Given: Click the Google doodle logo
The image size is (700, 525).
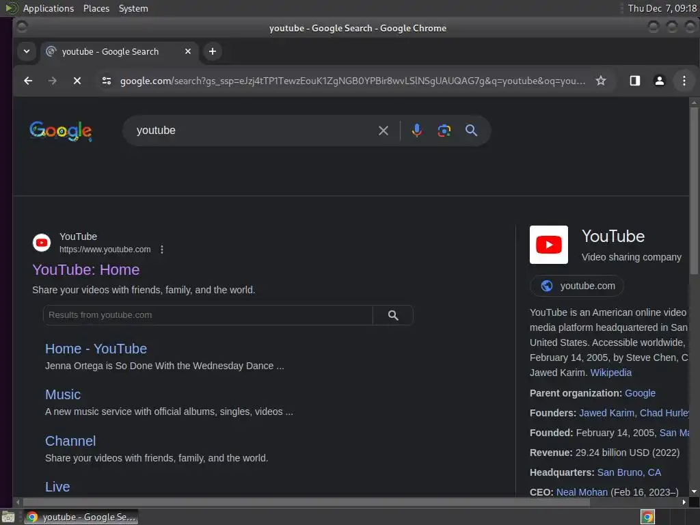Looking at the screenshot, I should [x=61, y=131].
